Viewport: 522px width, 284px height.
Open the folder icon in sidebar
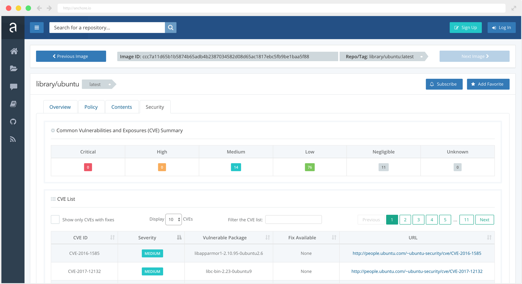coord(13,69)
